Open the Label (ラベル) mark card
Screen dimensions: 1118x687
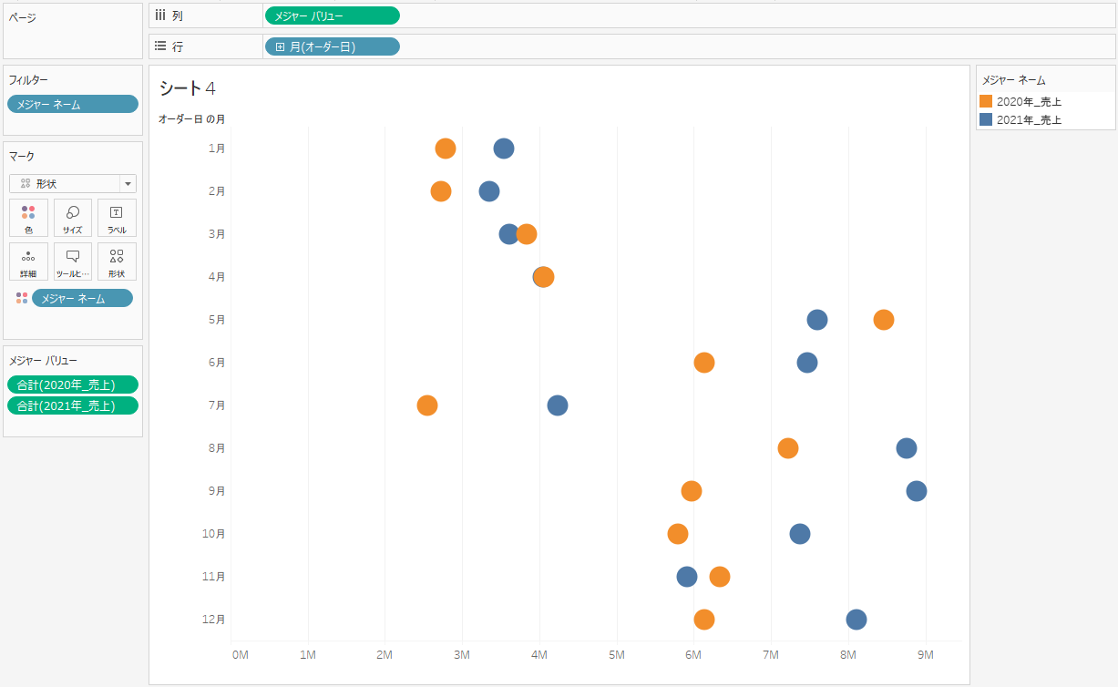click(117, 218)
